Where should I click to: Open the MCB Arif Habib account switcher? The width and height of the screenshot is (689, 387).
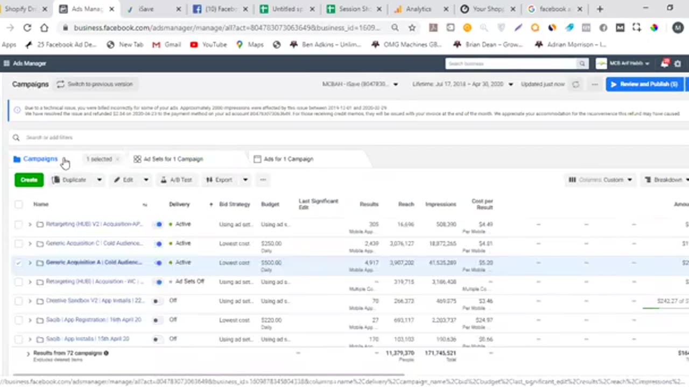pyautogui.click(x=622, y=63)
